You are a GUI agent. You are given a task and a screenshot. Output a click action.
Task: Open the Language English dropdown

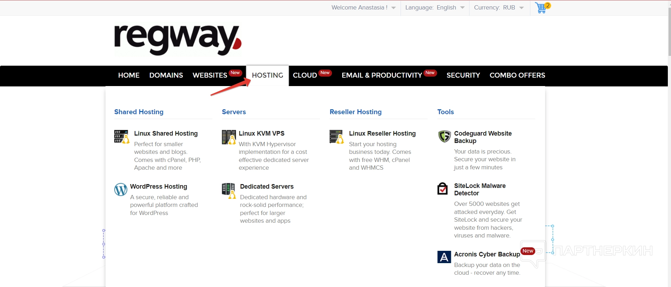435,7
